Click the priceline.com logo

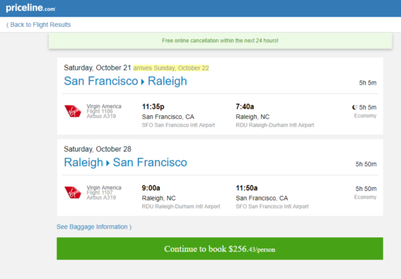pyautogui.click(x=31, y=8)
